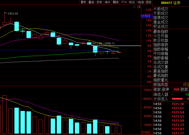This screenshot has height=135, width=189.
Task: Click the X1000 volume unit label
Action: click(x=146, y=133)
